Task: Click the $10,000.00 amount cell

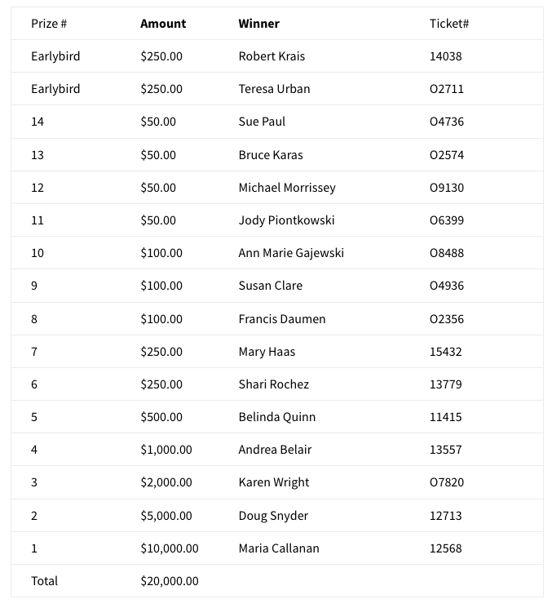Action: (169, 548)
